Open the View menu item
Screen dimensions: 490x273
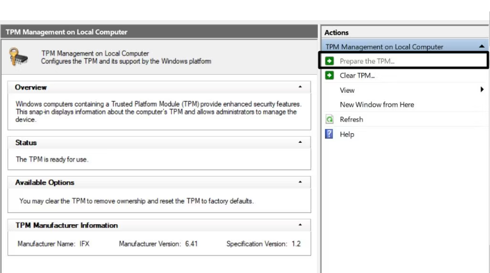(x=347, y=90)
